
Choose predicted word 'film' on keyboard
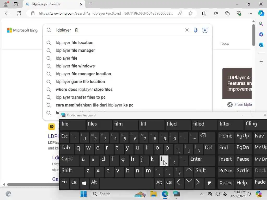pos(125,125)
